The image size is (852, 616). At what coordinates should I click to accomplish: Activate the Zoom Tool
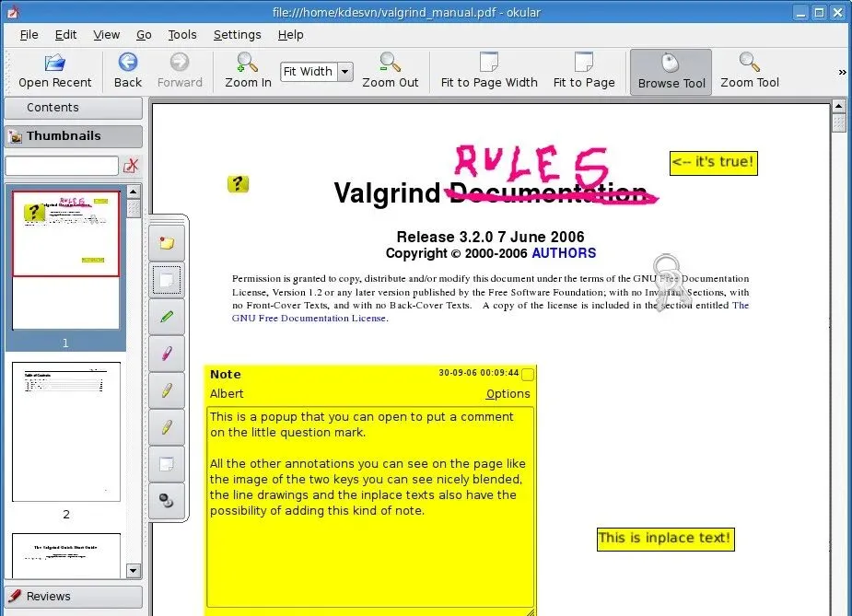click(x=750, y=71)
